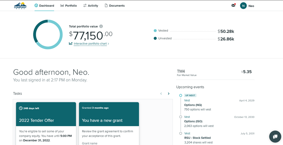283x145 pixels.
Task: Open the Interactive portfolio chart link
Action: [90, 44]
